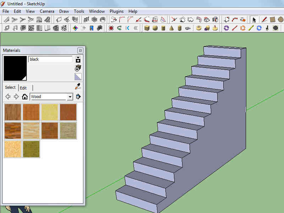This screenshot has height=213, width=284.
Task: Close the Materials panel
Action: [x=80, y=50]
